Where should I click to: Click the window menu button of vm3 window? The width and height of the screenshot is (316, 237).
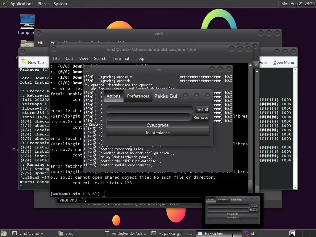(39, 33)
